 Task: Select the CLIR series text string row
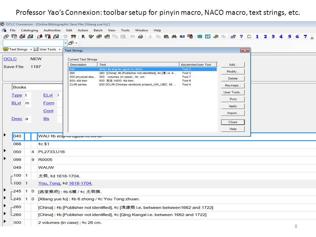(x=143, y=85)
